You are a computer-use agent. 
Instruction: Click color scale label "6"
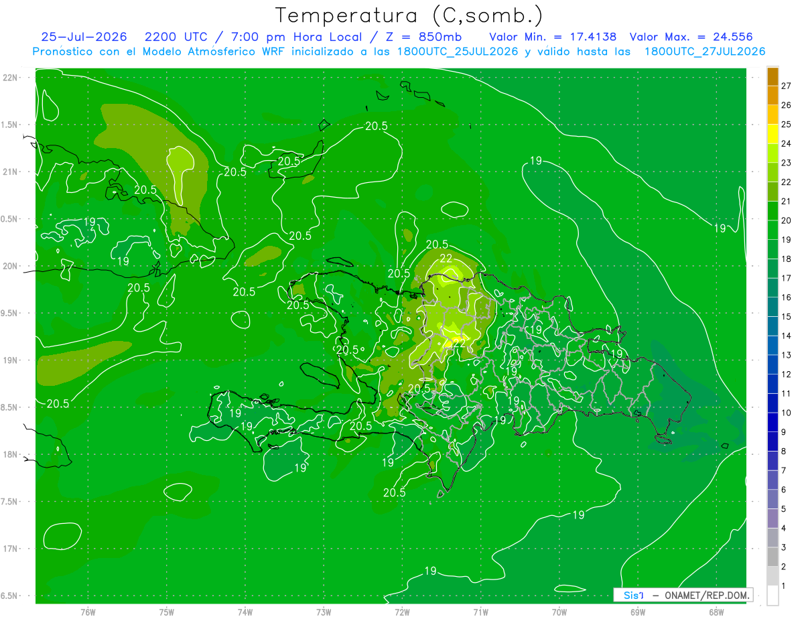784,490
